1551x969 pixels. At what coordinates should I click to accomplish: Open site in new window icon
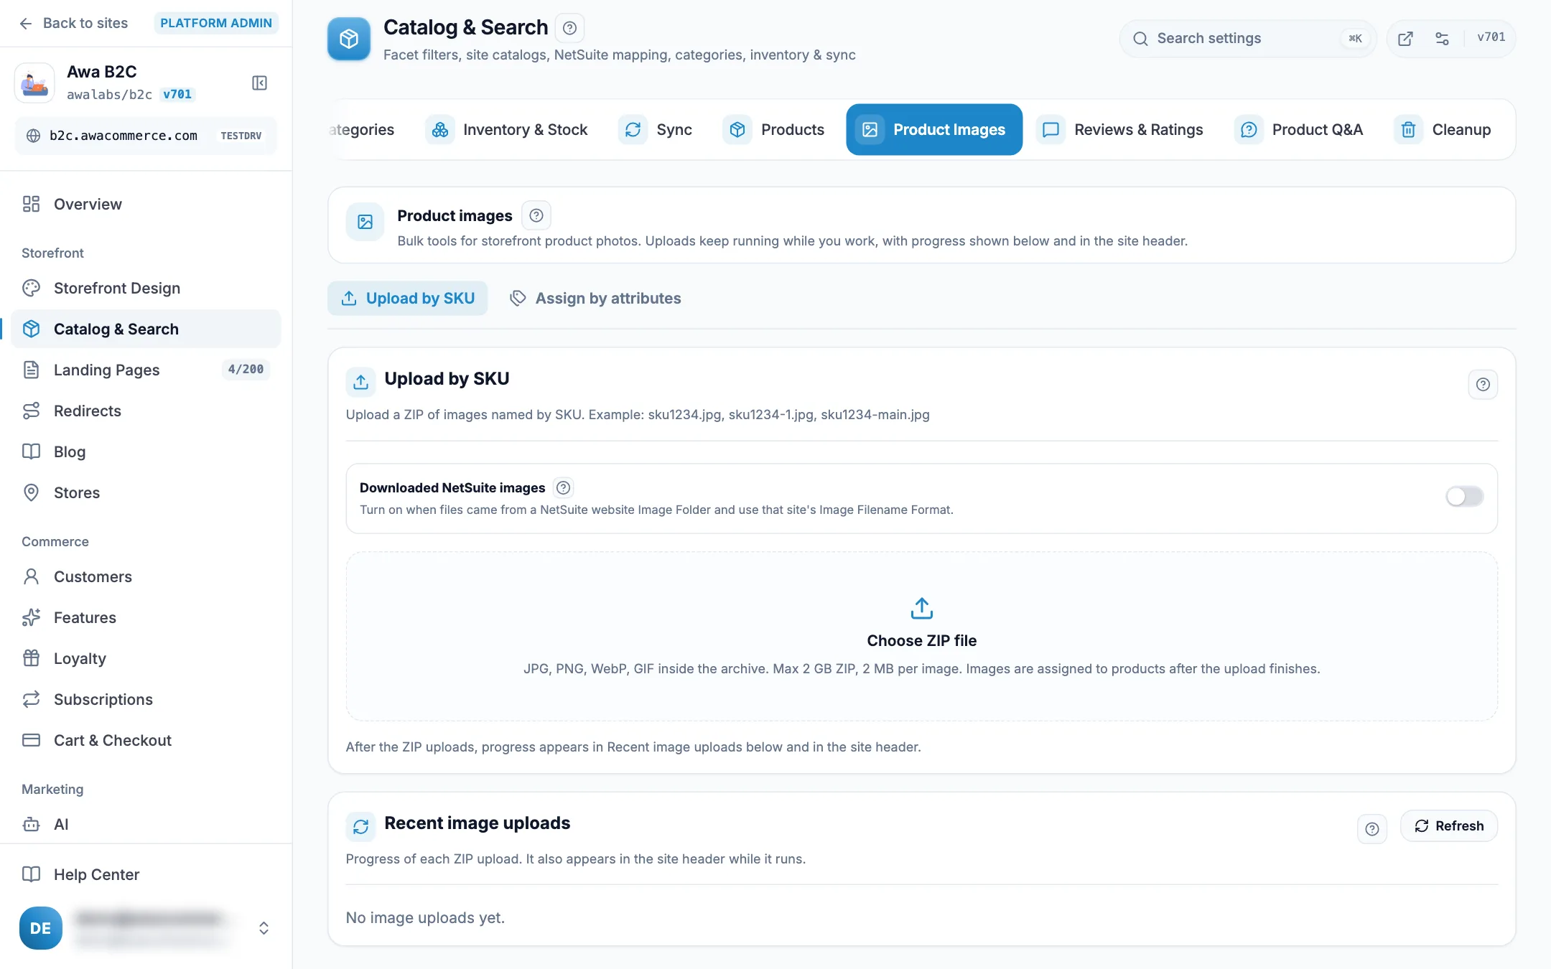[x=1405, y=38]
